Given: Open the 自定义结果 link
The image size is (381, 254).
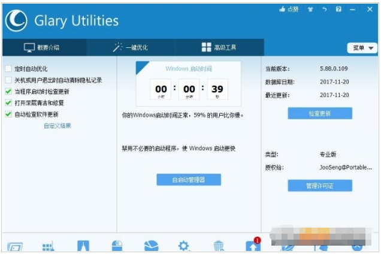Looking at the screenshot, I should tap(58, 126).
